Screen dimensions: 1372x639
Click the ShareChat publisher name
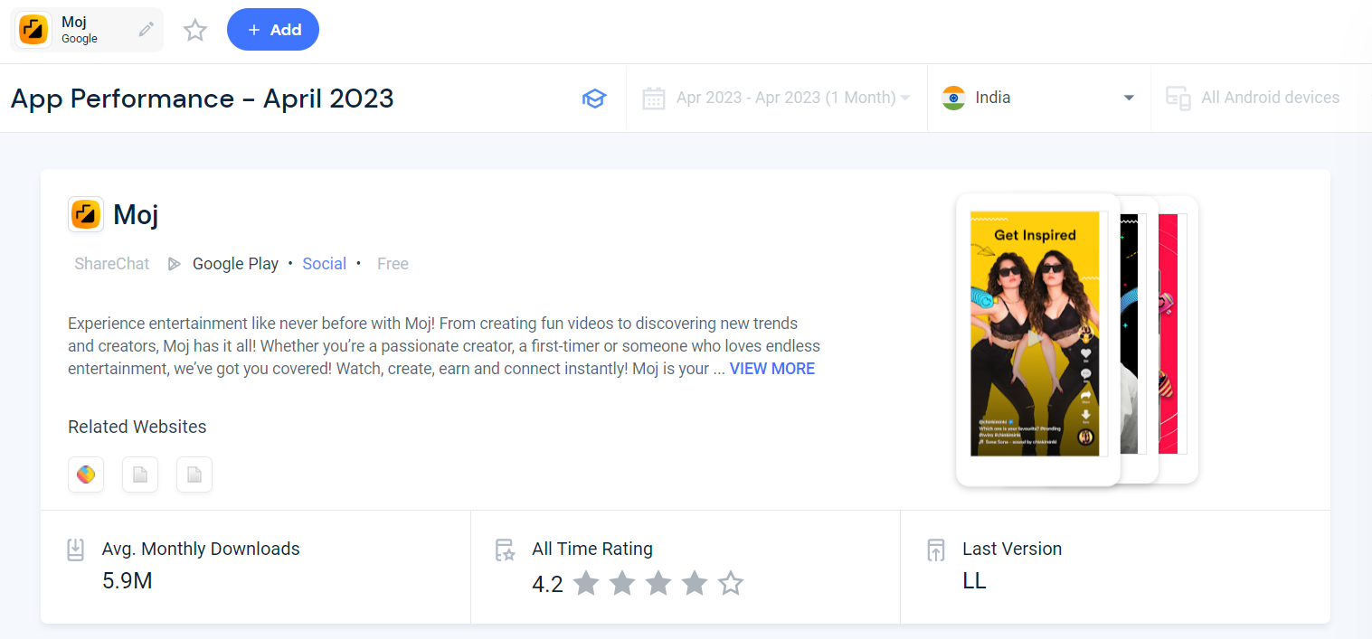[112, 264]
